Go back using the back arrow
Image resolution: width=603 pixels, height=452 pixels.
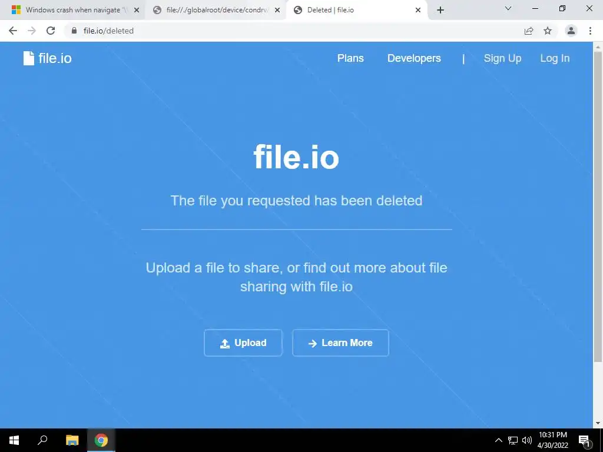pyautogui.click(x=13, y=31)
